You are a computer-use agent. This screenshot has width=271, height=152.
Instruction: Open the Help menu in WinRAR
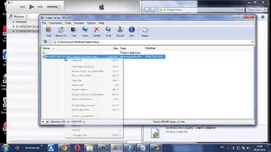(x=102, y=23)
